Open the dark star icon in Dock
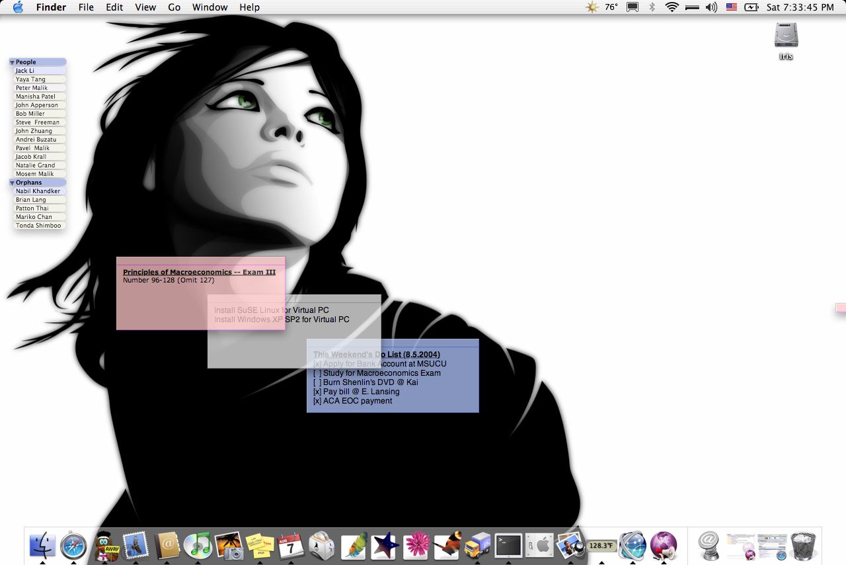The width and height of the screenshot is (846, 565). click(x=384, y=546)
